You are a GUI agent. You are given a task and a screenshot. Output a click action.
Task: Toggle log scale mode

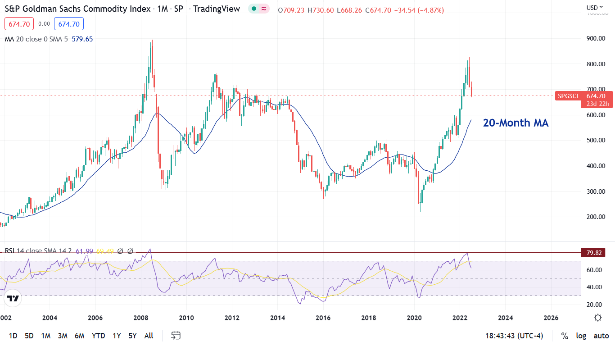pyautogui.click(x=581, y=336)
